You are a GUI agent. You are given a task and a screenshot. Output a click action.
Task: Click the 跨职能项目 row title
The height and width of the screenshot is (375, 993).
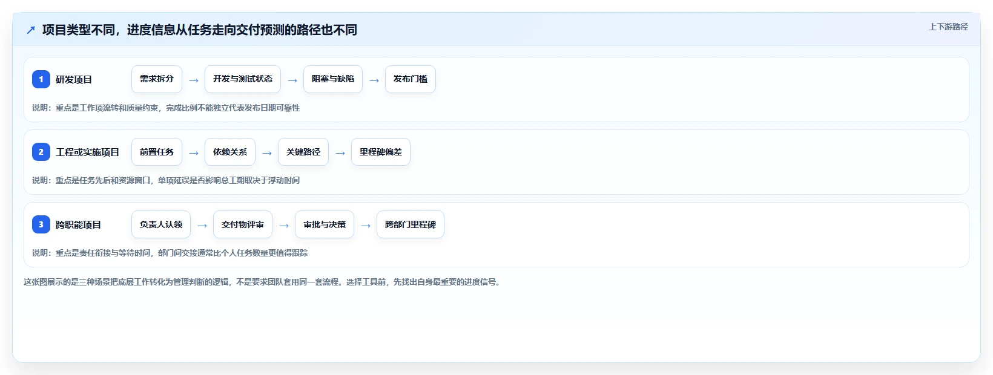[79, 224]
